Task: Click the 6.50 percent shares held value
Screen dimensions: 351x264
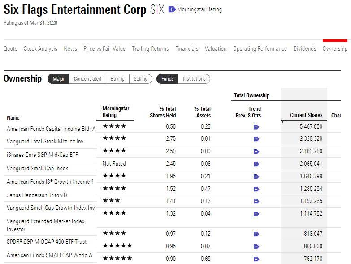Action: 171,127
